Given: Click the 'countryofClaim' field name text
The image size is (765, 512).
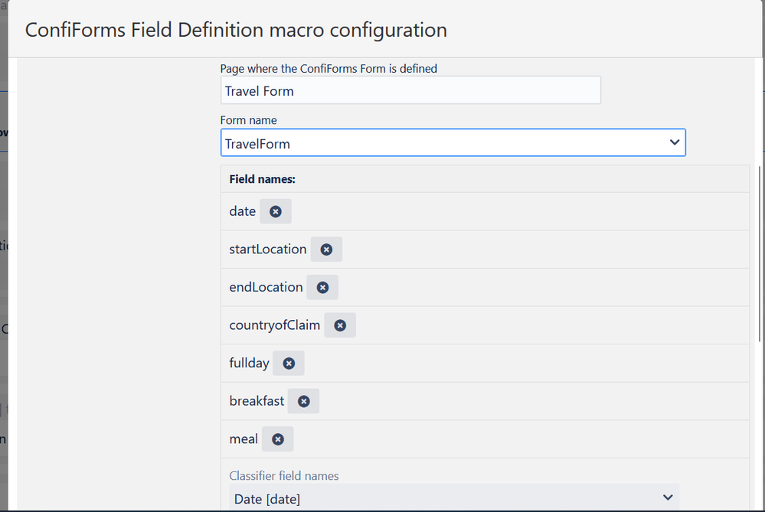Looking at the screenshot, I should (x=275, y=325).
